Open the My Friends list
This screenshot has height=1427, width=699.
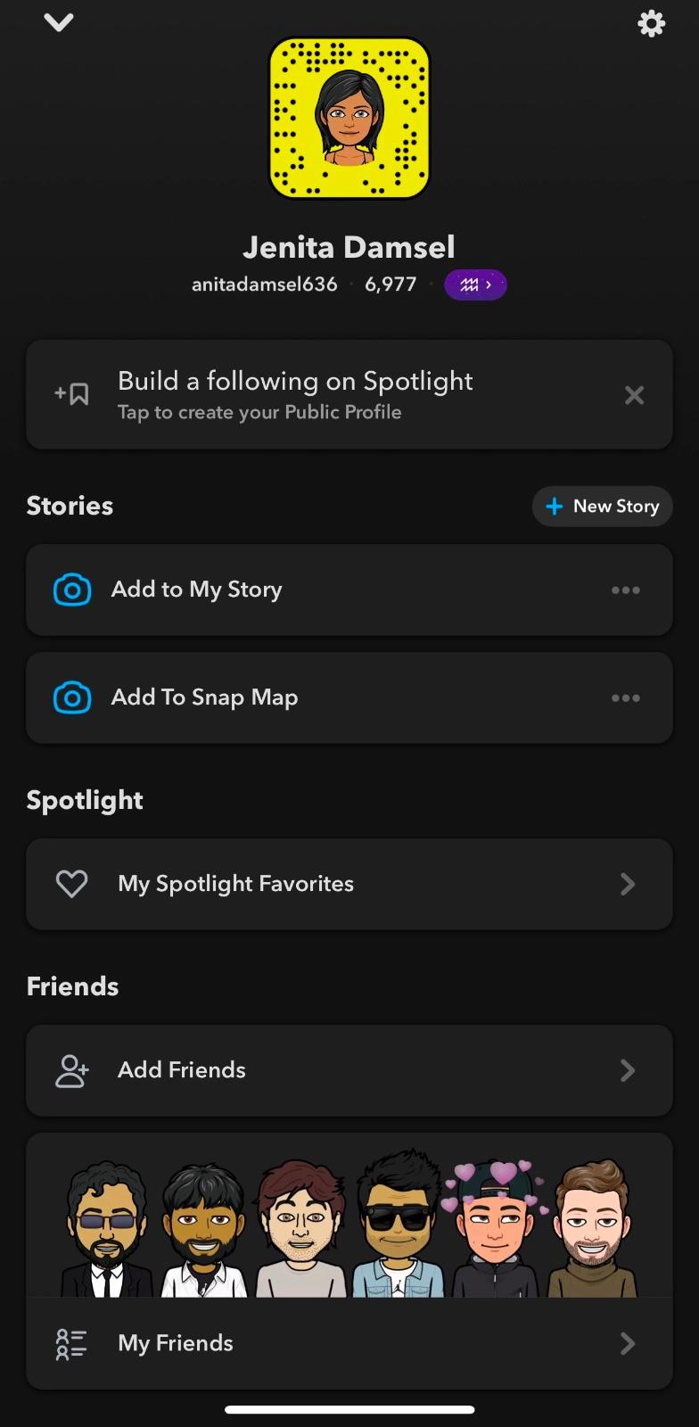point(349,1343)
